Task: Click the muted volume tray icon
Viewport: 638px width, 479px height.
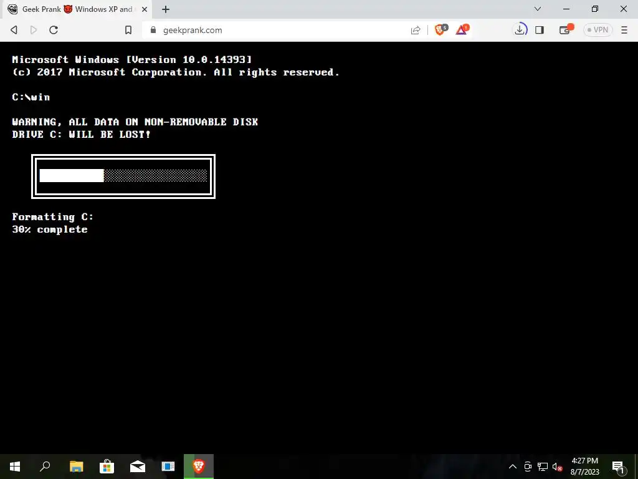Action: [x=558, y=467]
